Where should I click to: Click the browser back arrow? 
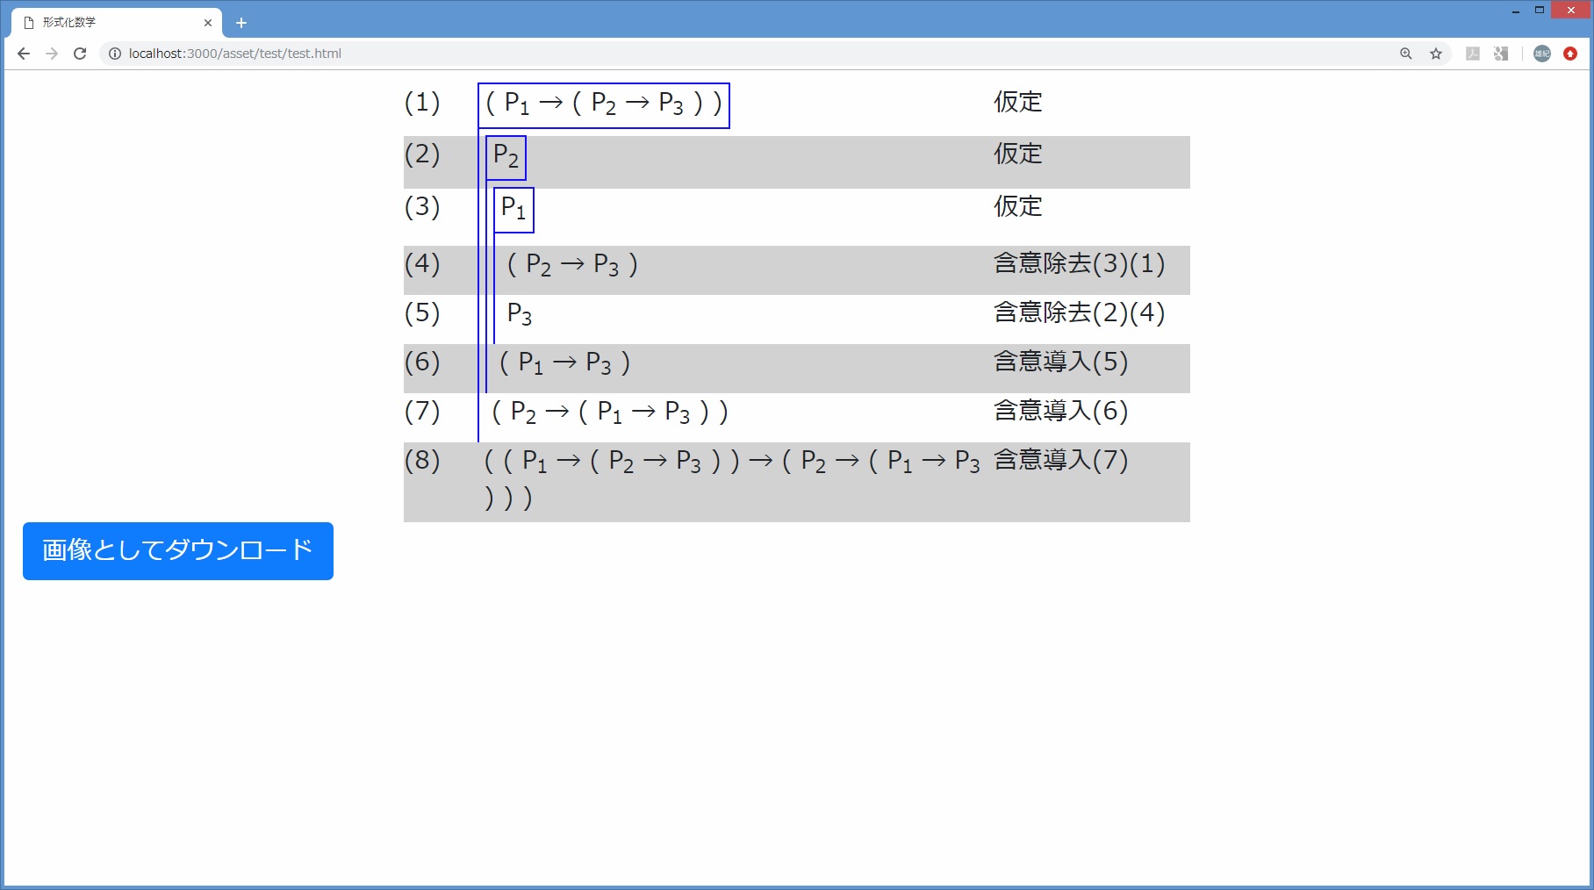pos(23,54)
